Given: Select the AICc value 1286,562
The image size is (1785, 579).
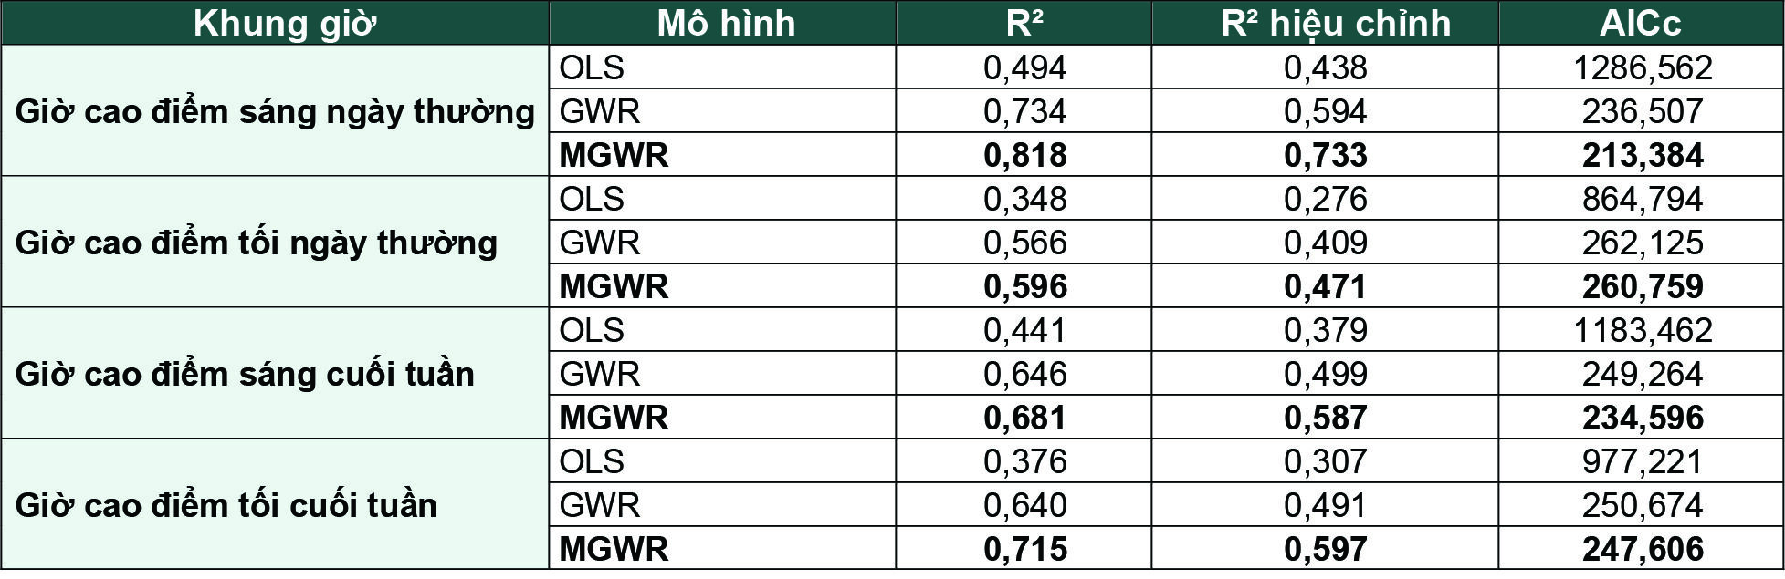Looking at the screenshot, I should (x=1641, y=67).
